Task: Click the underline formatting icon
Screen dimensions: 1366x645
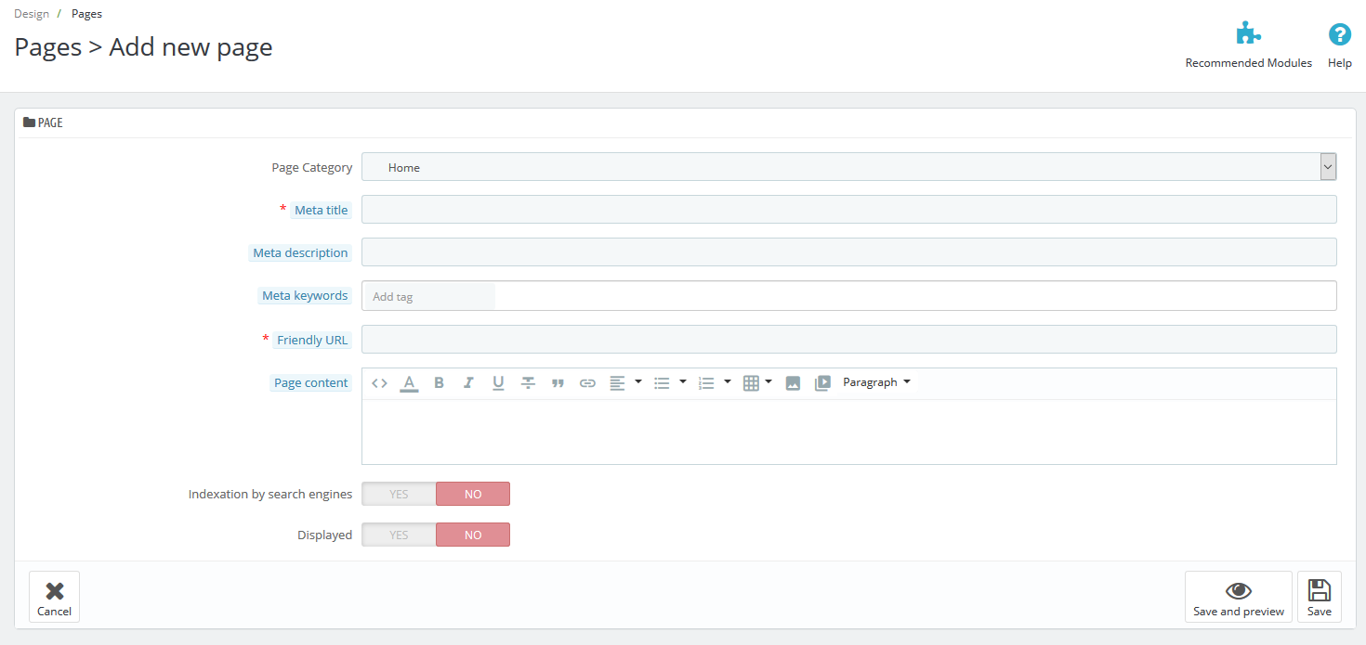Action: [x=498, y=383]
